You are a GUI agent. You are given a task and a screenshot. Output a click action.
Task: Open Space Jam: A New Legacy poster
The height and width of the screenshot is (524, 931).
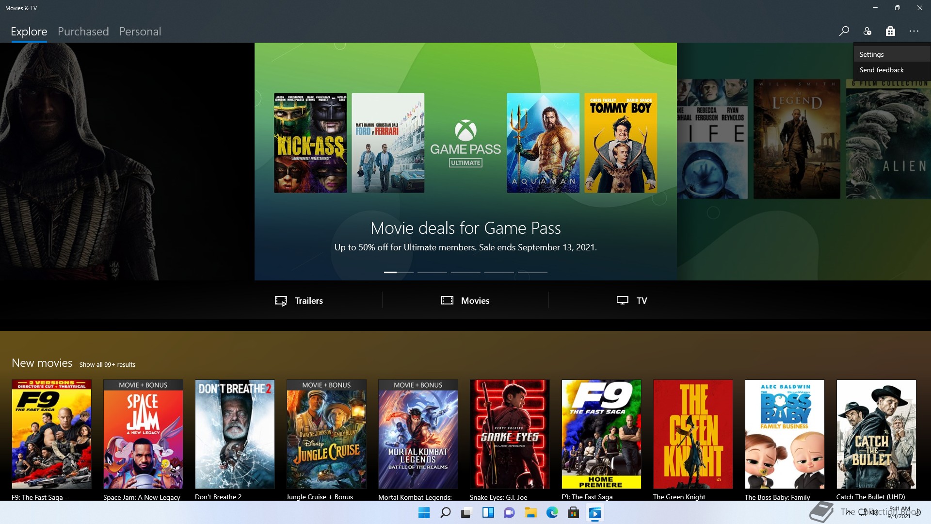coord(143,434)
